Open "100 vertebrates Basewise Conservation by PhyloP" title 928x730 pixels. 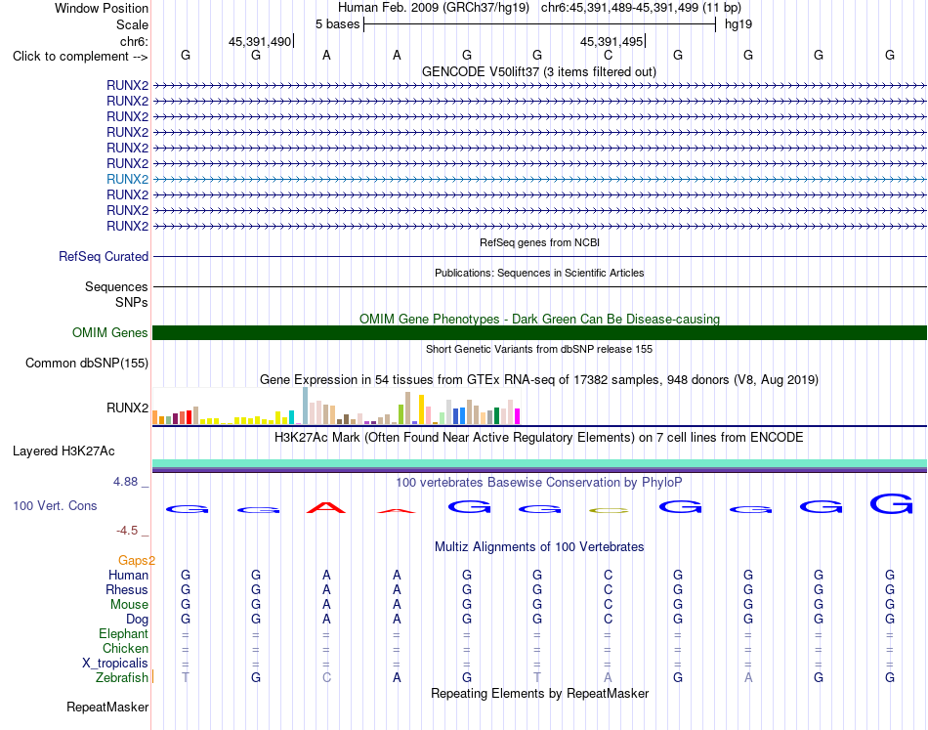coord(539,482)
